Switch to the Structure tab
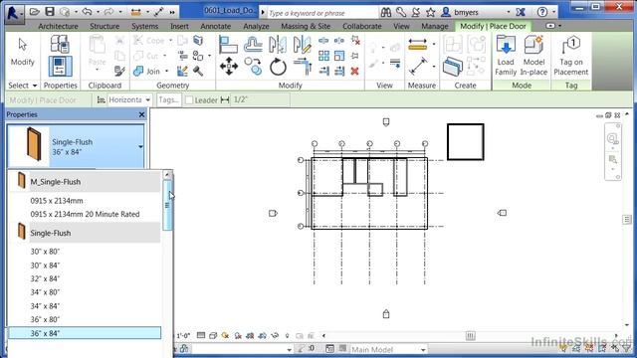 105,26
